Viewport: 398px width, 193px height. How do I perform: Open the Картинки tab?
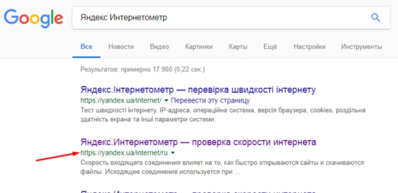pos(199,47)
